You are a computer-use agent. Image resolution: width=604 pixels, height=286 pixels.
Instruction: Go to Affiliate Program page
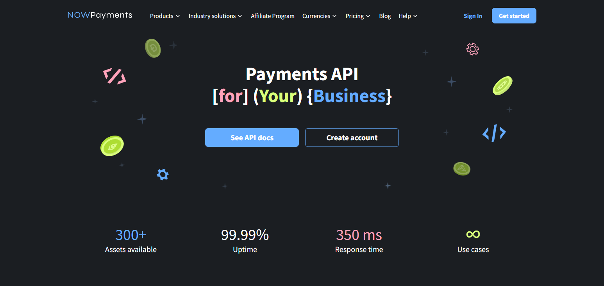(x=273, y=16)
